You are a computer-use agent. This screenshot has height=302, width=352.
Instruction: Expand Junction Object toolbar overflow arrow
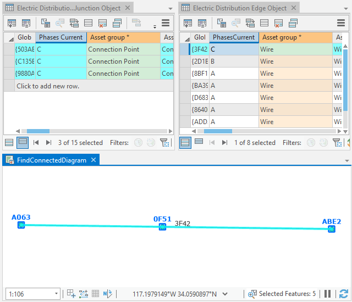(x=155, y=26)
